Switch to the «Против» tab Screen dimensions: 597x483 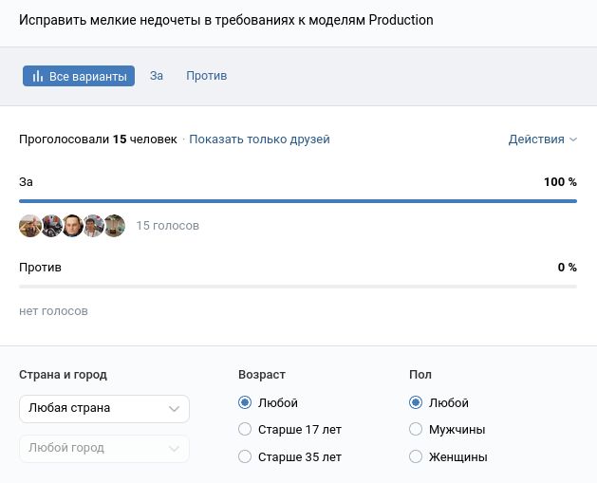click(x=206, y=76)
